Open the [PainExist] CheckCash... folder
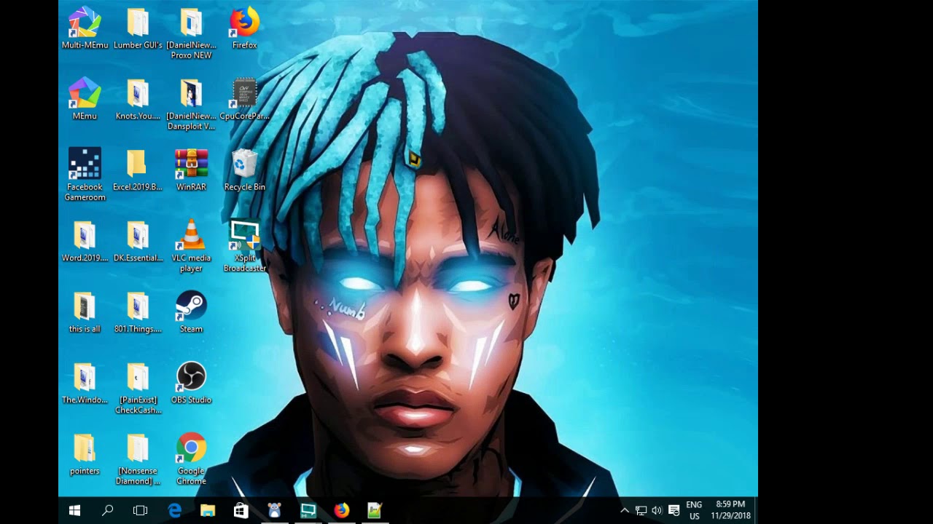Image resolution: width=933 pixels, height=524 pixels. click(x=138, y=388)
